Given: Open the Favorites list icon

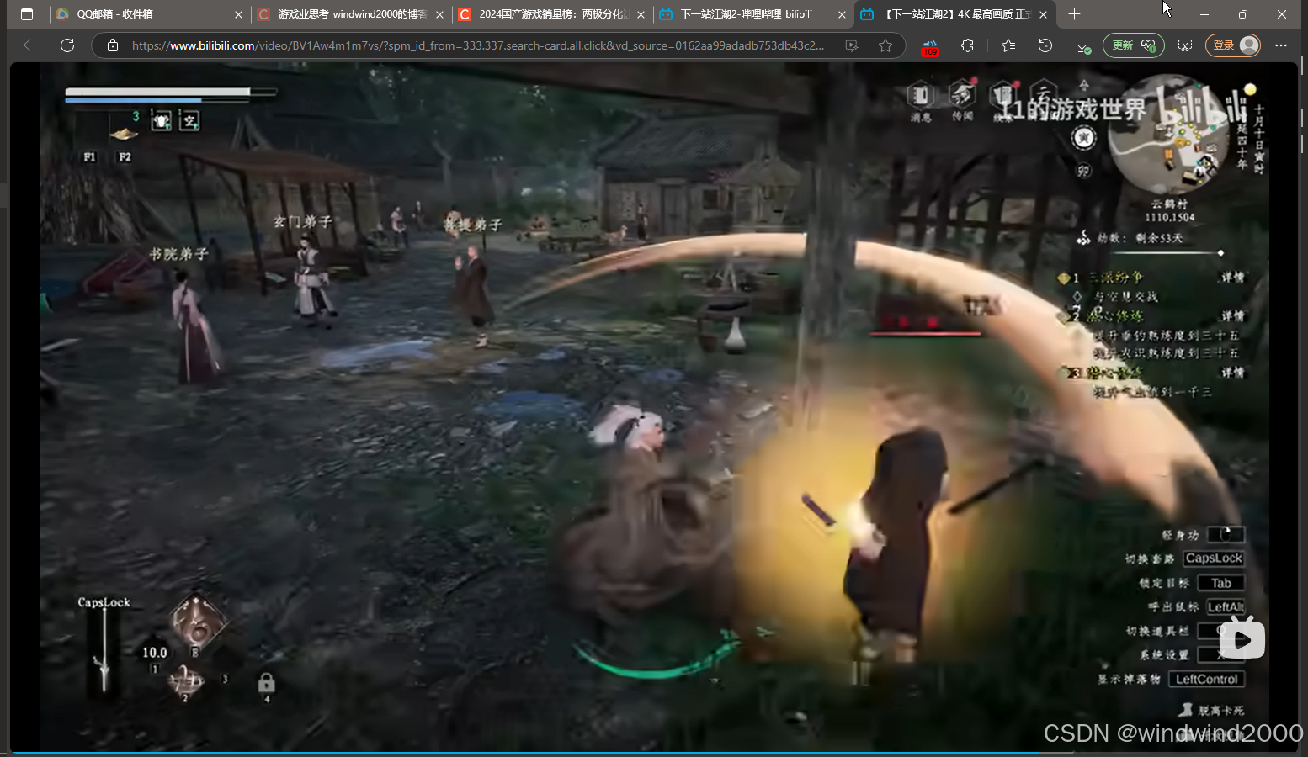Looking at the screenshot, I should pos(1008,45).
